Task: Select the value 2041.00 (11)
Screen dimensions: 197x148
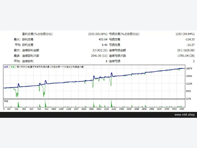Action: point(99,56)
